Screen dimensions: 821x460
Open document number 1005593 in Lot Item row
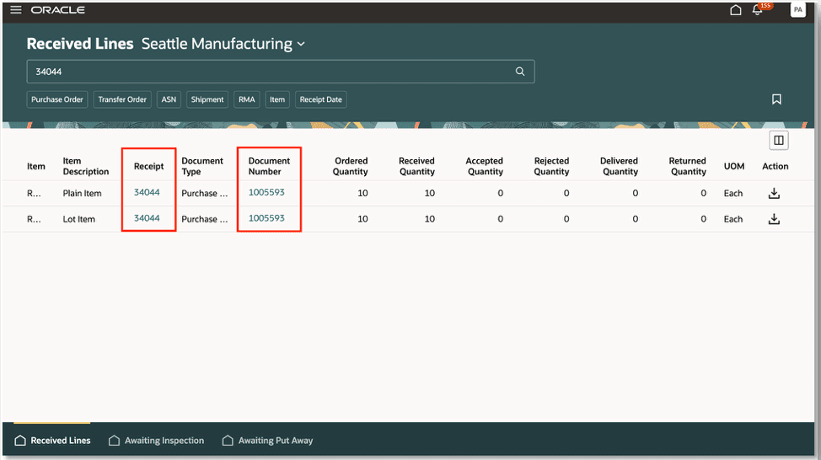(x=266, y=218)
